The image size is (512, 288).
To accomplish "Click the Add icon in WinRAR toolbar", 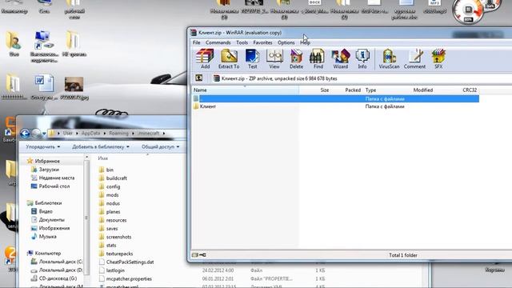I will coord(205,58).
